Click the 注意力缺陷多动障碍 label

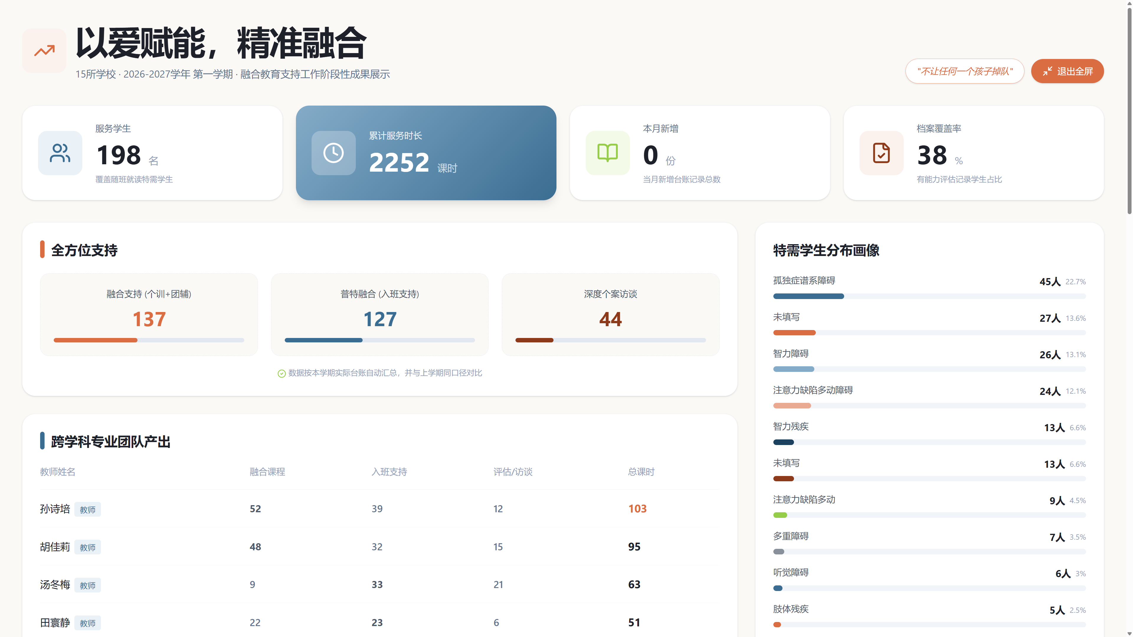(813, 390)
